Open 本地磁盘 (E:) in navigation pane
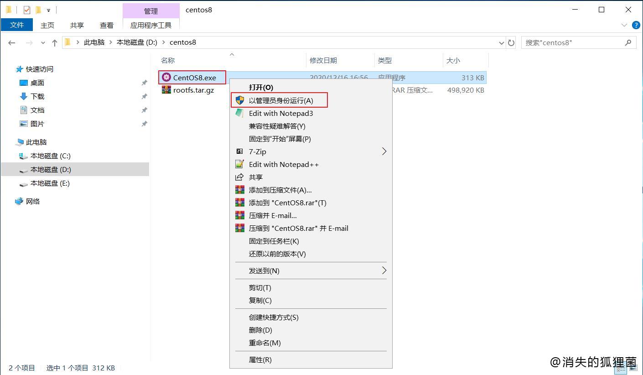Screen dimensions: 643x375 pos(50,183)
